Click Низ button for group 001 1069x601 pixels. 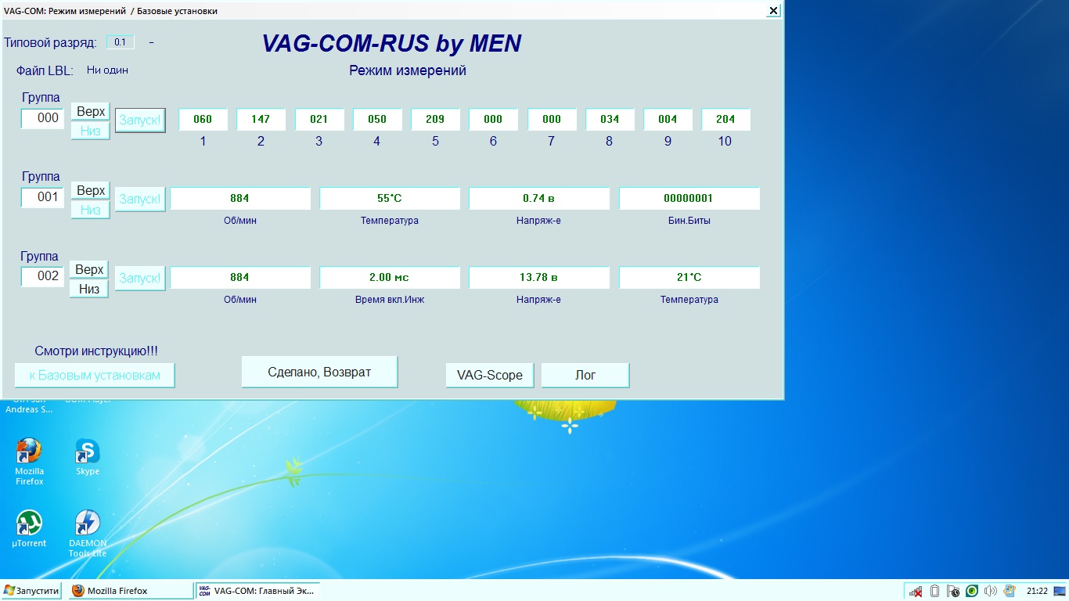[x=91, y=210]
